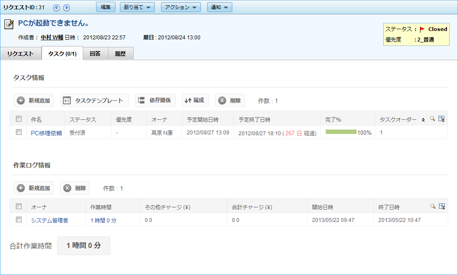This screenshot has height=275, width=458.
Task: Click the 高原 N康 owner cell
Action: pyautogui.click(x=162, y=133)
